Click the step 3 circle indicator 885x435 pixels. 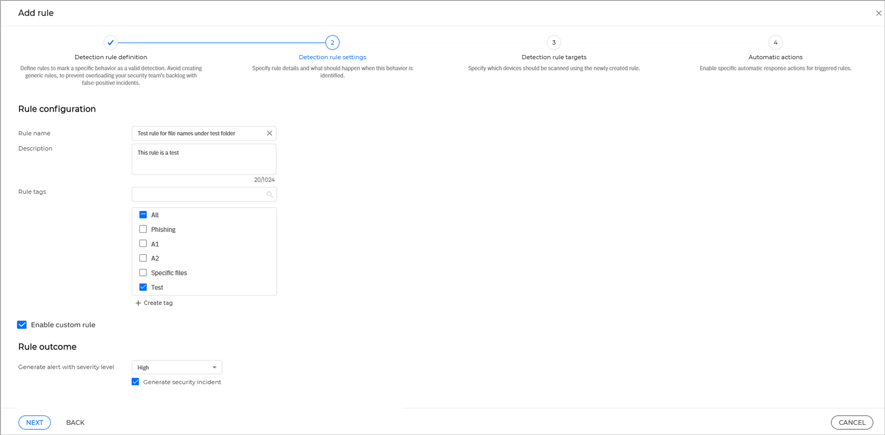(554, 43)
